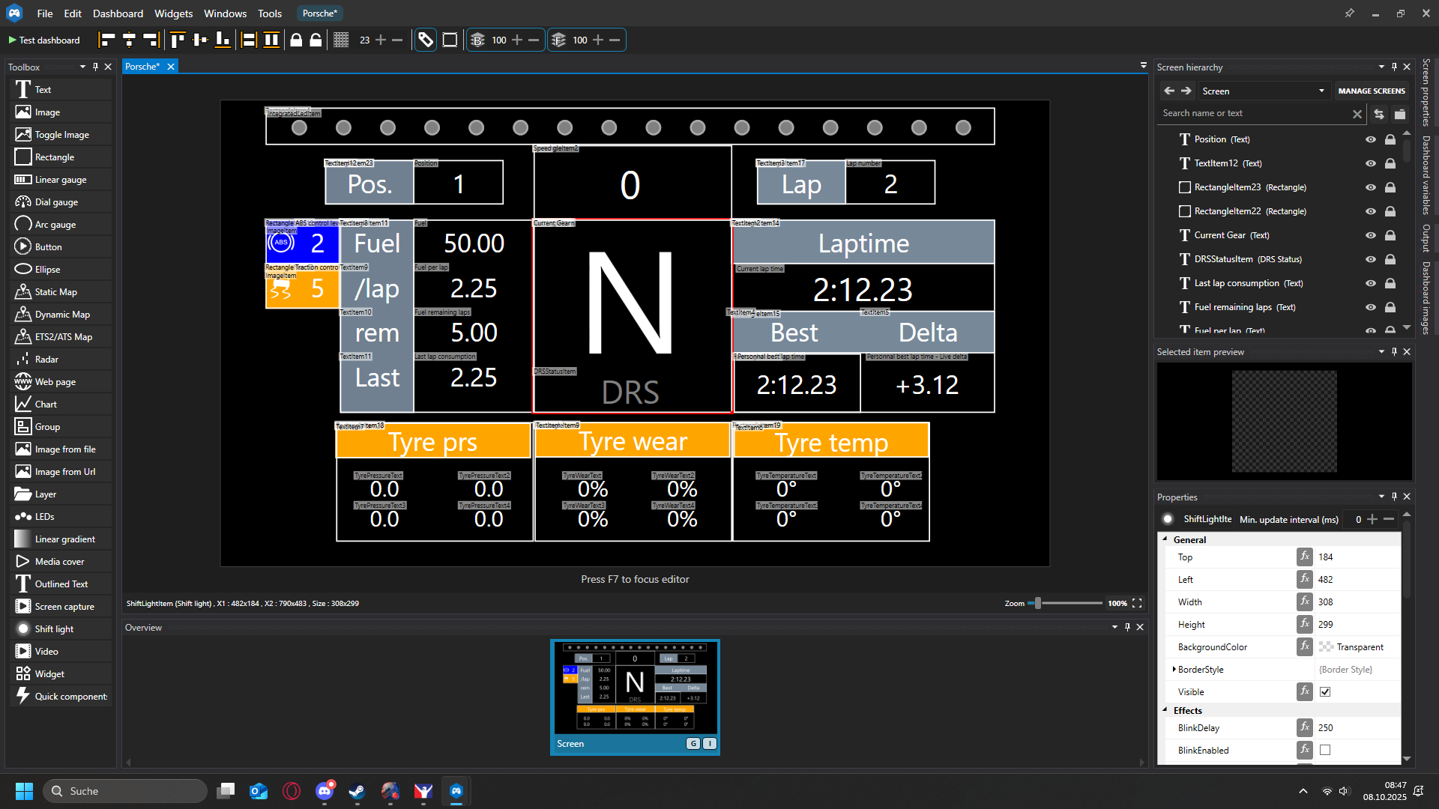The image size is (1439, 809).
Task: Open the Dashboard menu
Action: pos(118,13)
